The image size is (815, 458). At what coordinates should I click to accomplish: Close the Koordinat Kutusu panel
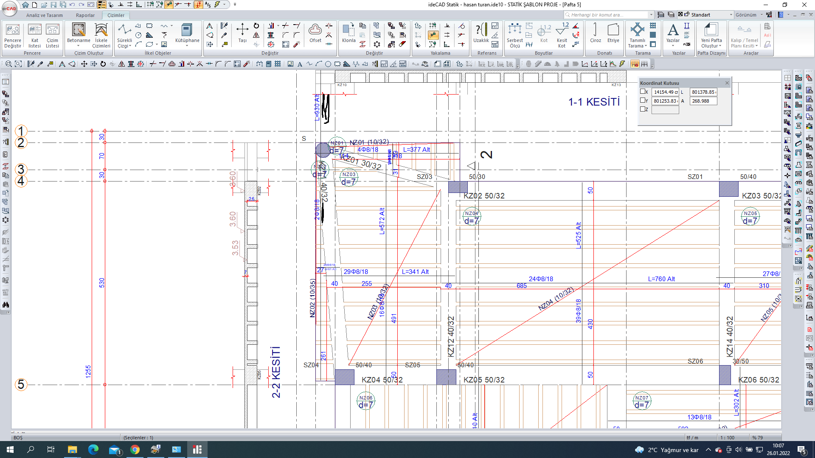pyautogui.click(x=727, y=83)
